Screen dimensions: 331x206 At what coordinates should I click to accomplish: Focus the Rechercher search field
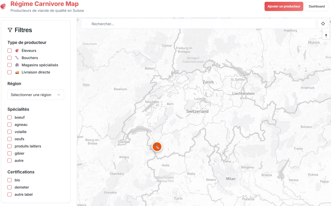click(x=198, y=24)
